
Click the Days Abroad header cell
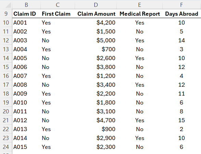(x=181, y=14)
